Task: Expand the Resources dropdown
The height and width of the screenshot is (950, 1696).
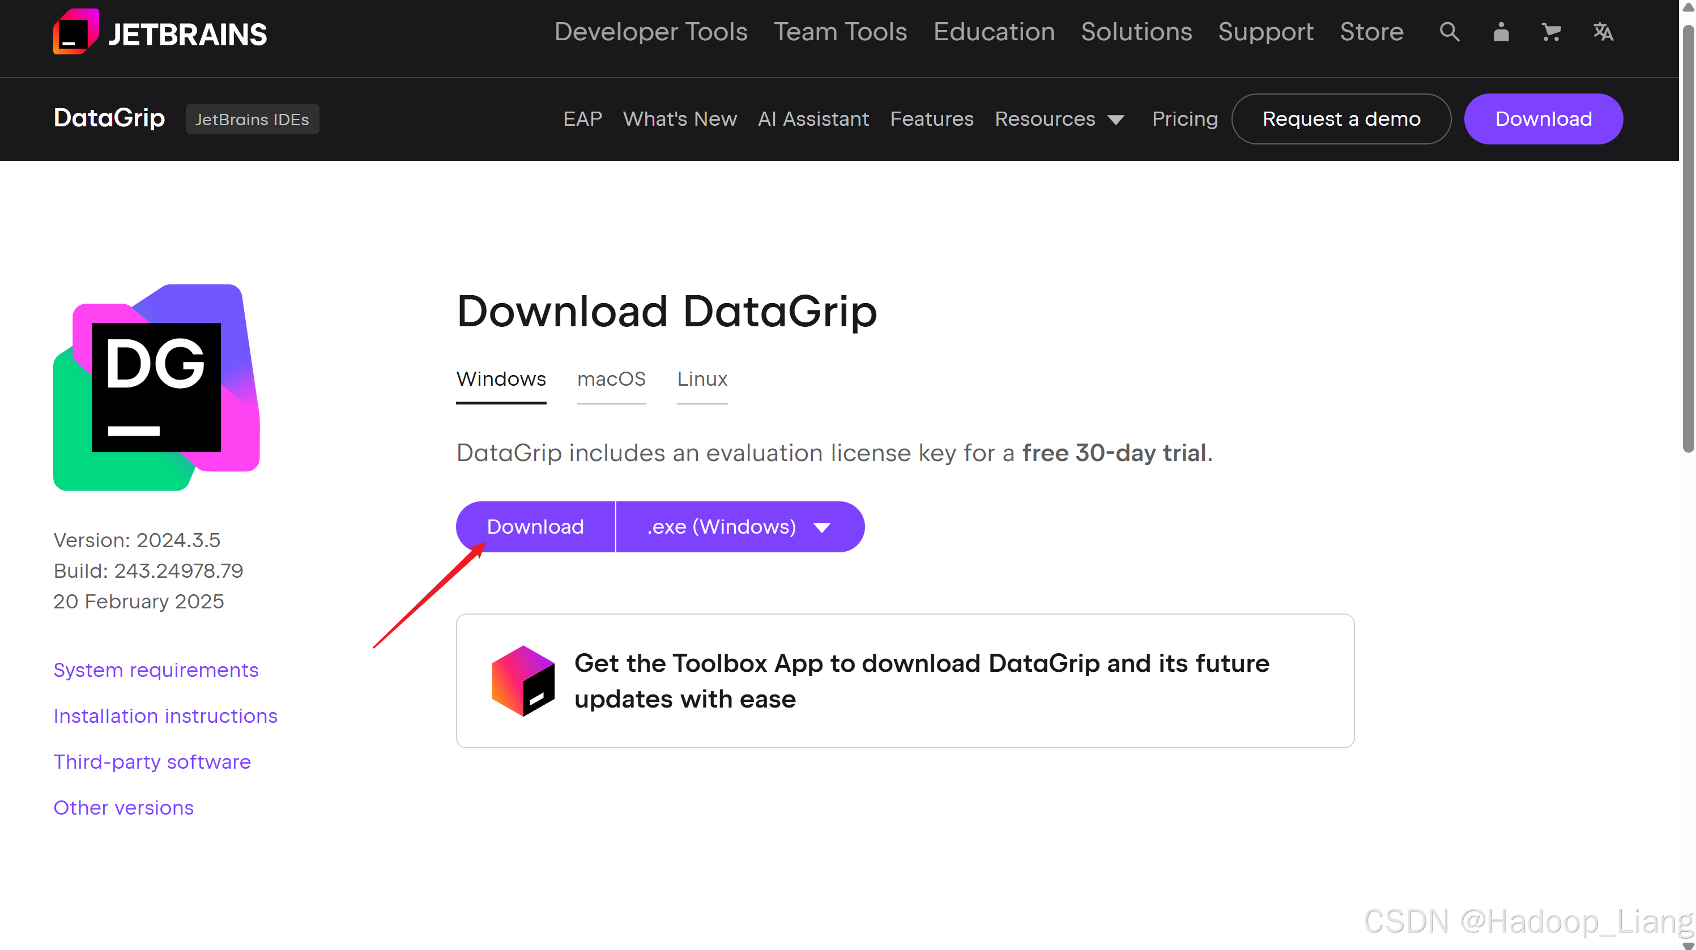Action: tap(1060, 119)
